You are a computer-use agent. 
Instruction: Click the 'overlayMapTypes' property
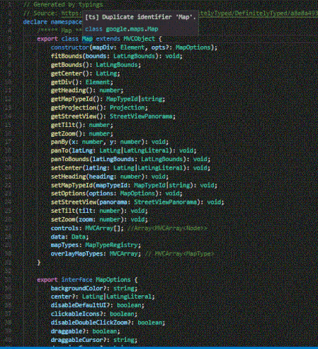[77, 253]
